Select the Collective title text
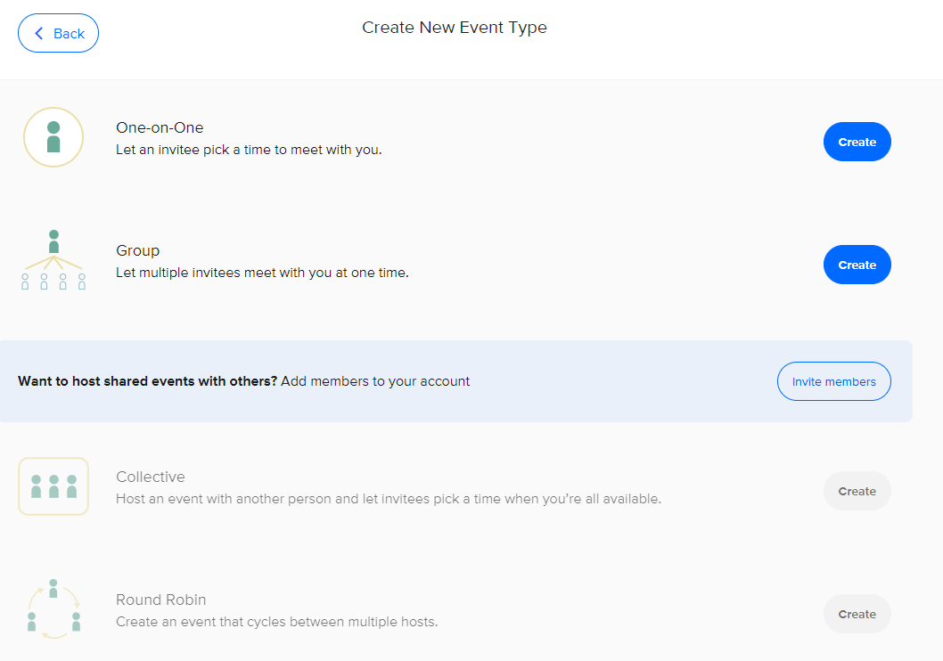 coord(151,477)
